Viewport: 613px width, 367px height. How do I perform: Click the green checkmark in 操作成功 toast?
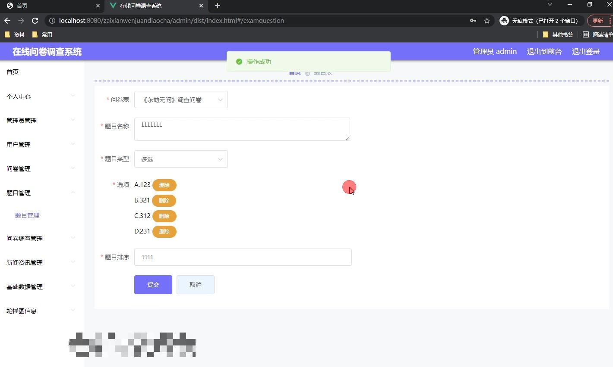(x=239, y=62)
